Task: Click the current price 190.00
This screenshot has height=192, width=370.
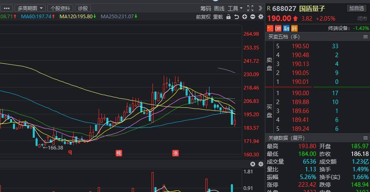Action: click(x=279, y=19)
